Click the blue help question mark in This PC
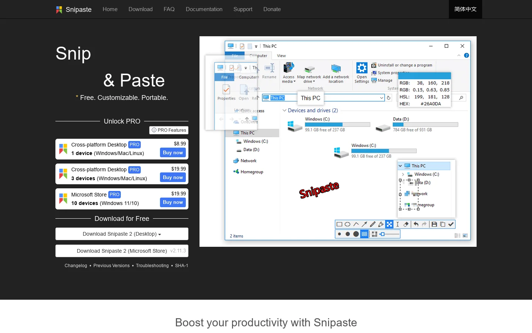Screen dimensions: 532x333 pyautogui.click(x=466, y=55)
